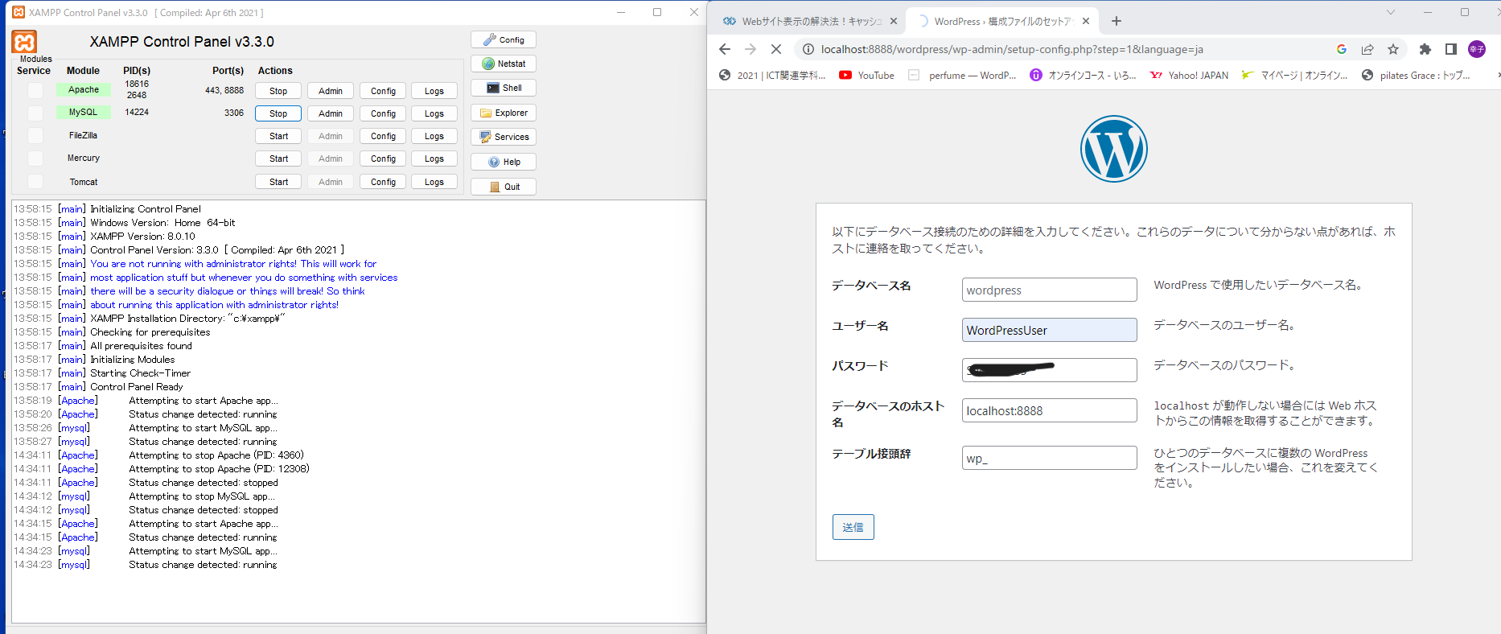The width and height of the screenshot is (1501, 634).
Task: Open MySQL Admin
Action: (x=331, y=113)
